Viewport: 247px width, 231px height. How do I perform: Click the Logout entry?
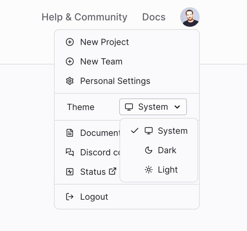[94, 197]
